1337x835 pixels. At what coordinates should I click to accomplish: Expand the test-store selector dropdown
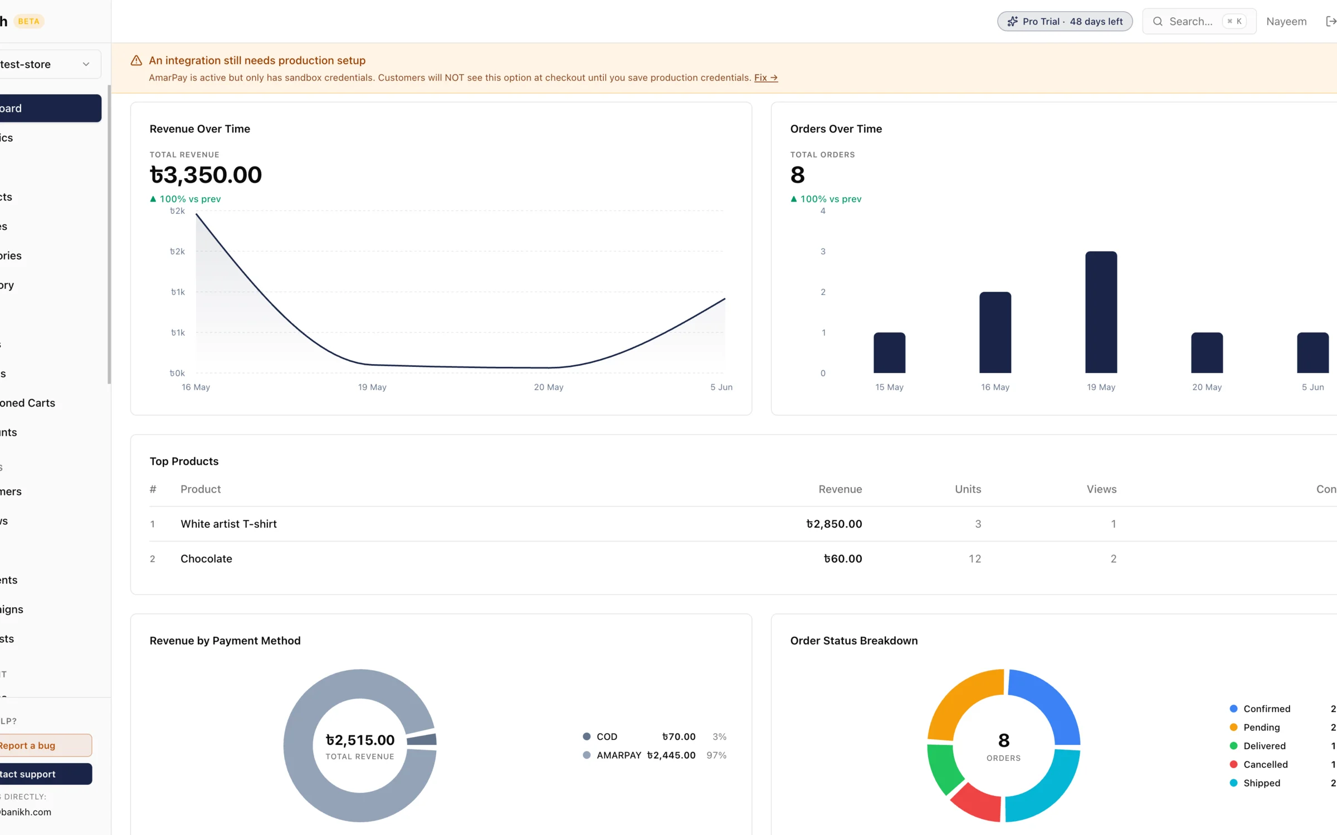49,64
